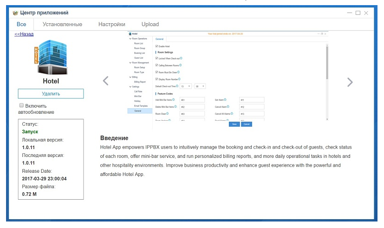This screenshot has width=384, height=228.
Task: Close the Центр приложений window
Action: click(x=366, y=13)
